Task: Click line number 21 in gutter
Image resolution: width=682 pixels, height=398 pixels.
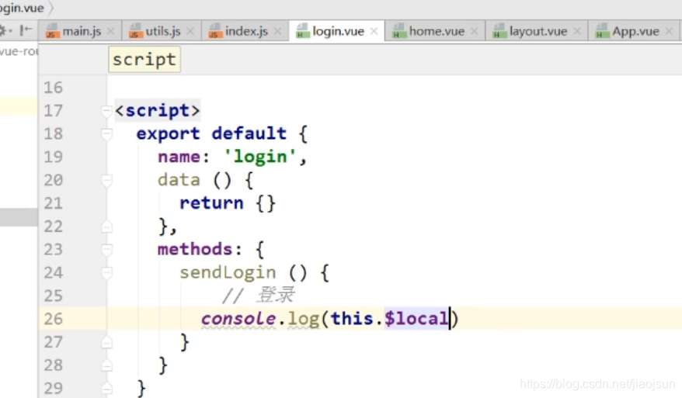Action: (53, 203)
